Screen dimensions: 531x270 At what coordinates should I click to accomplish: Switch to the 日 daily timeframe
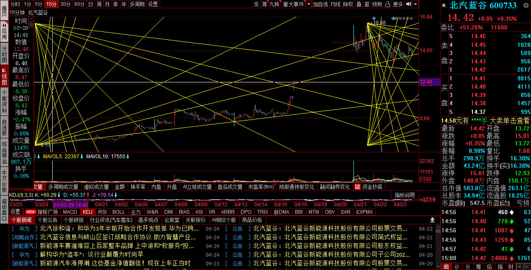[90, 4]
